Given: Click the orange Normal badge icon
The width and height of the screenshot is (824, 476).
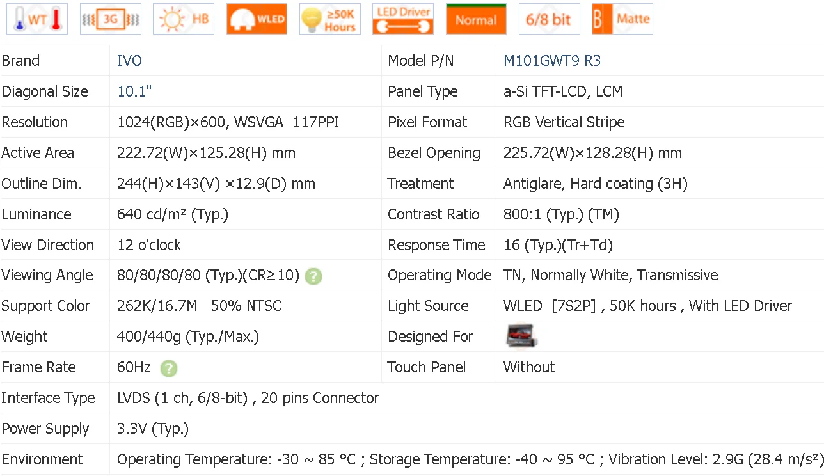Looking at the screenshot, I should coord(476,19).
